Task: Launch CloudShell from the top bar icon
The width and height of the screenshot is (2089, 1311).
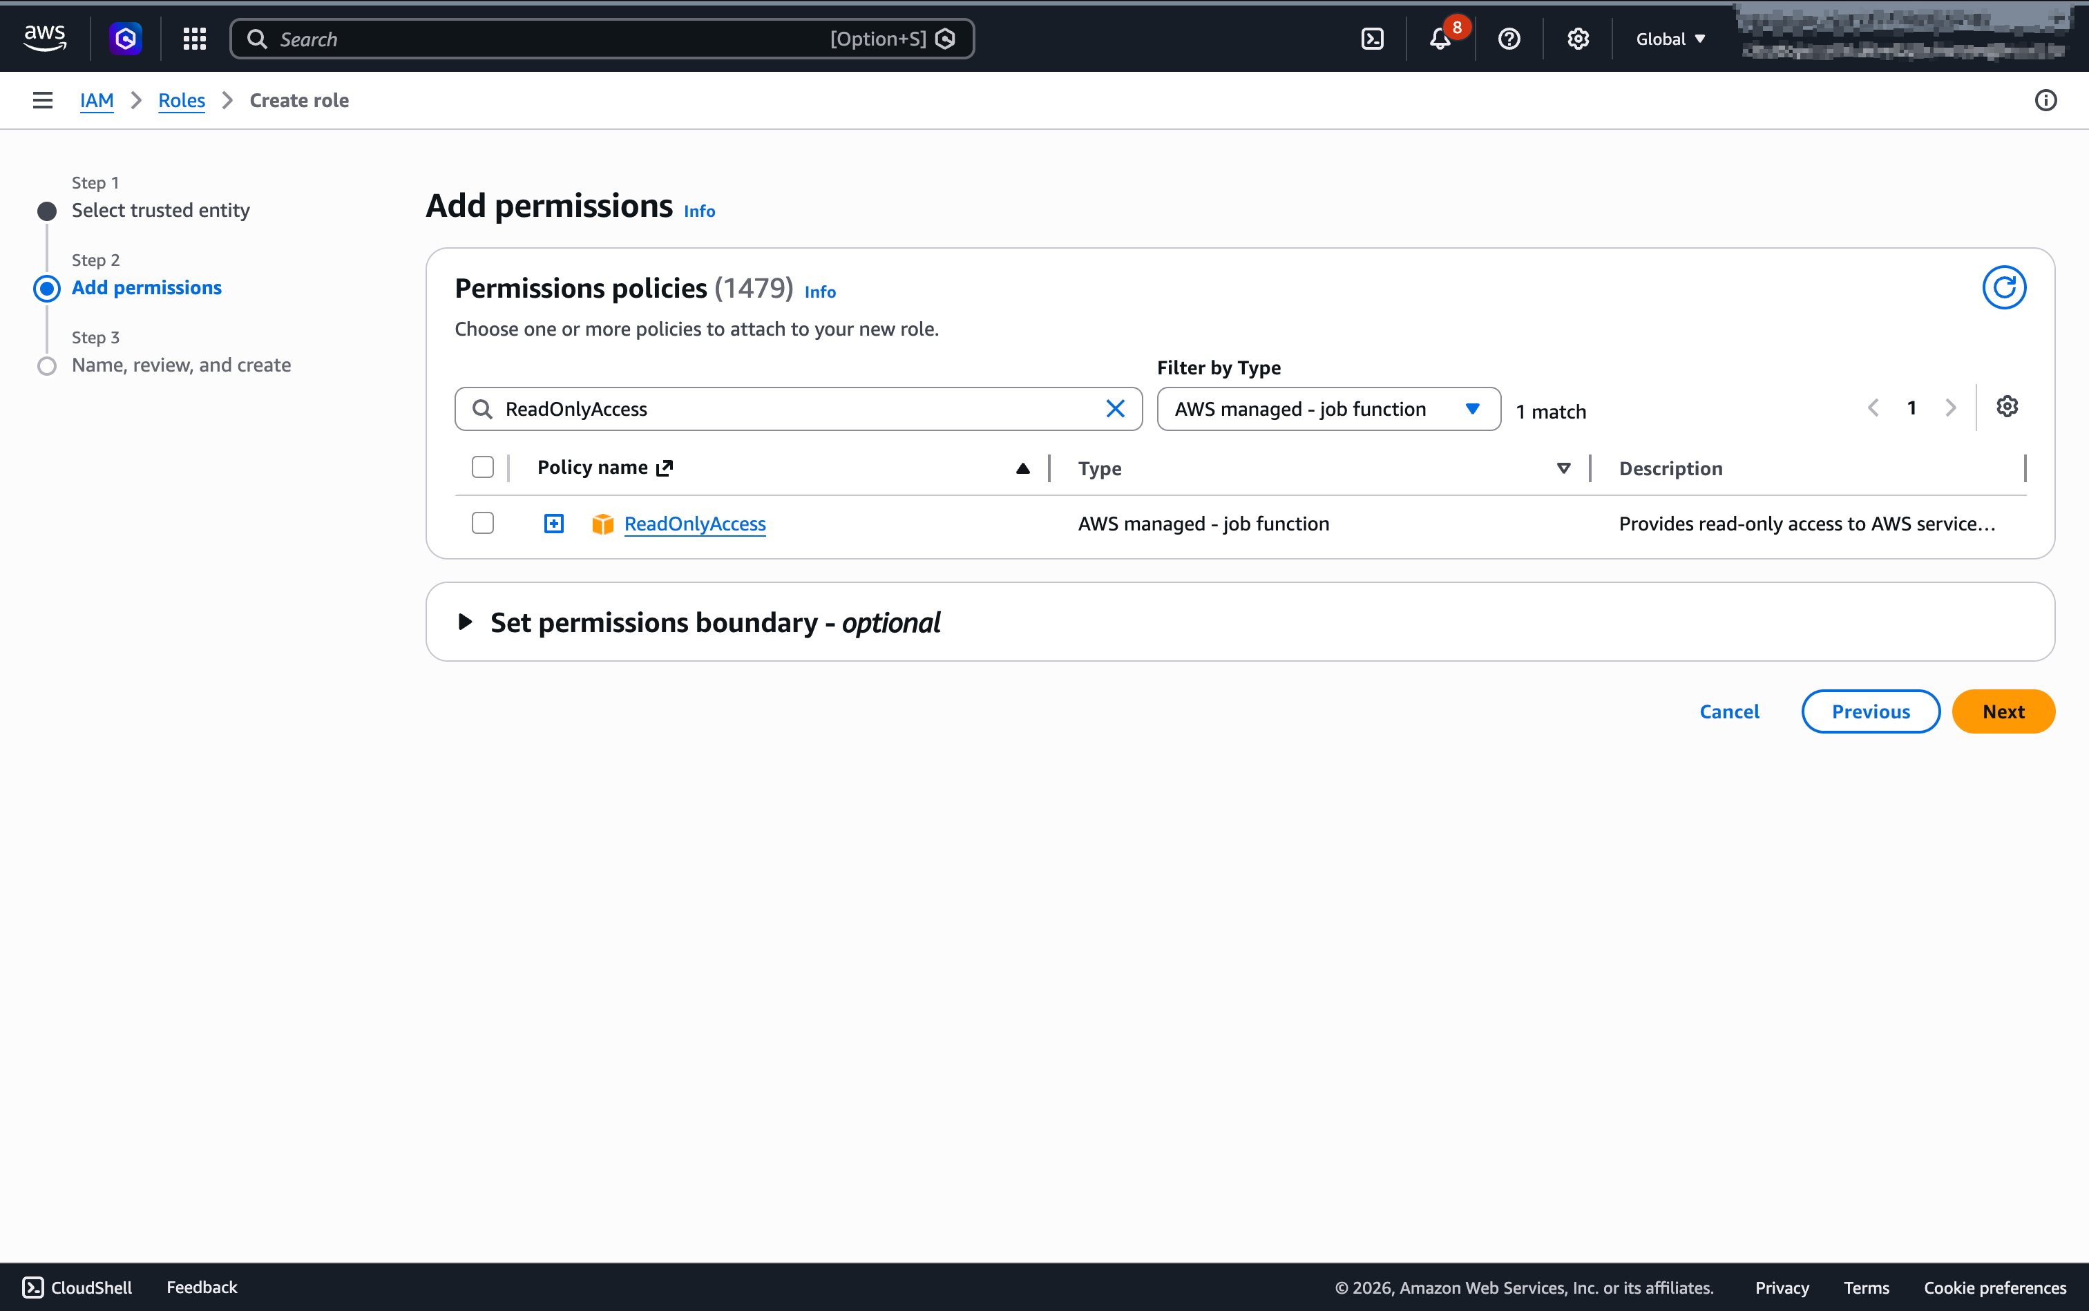Action: click(x=1373, y=39)
